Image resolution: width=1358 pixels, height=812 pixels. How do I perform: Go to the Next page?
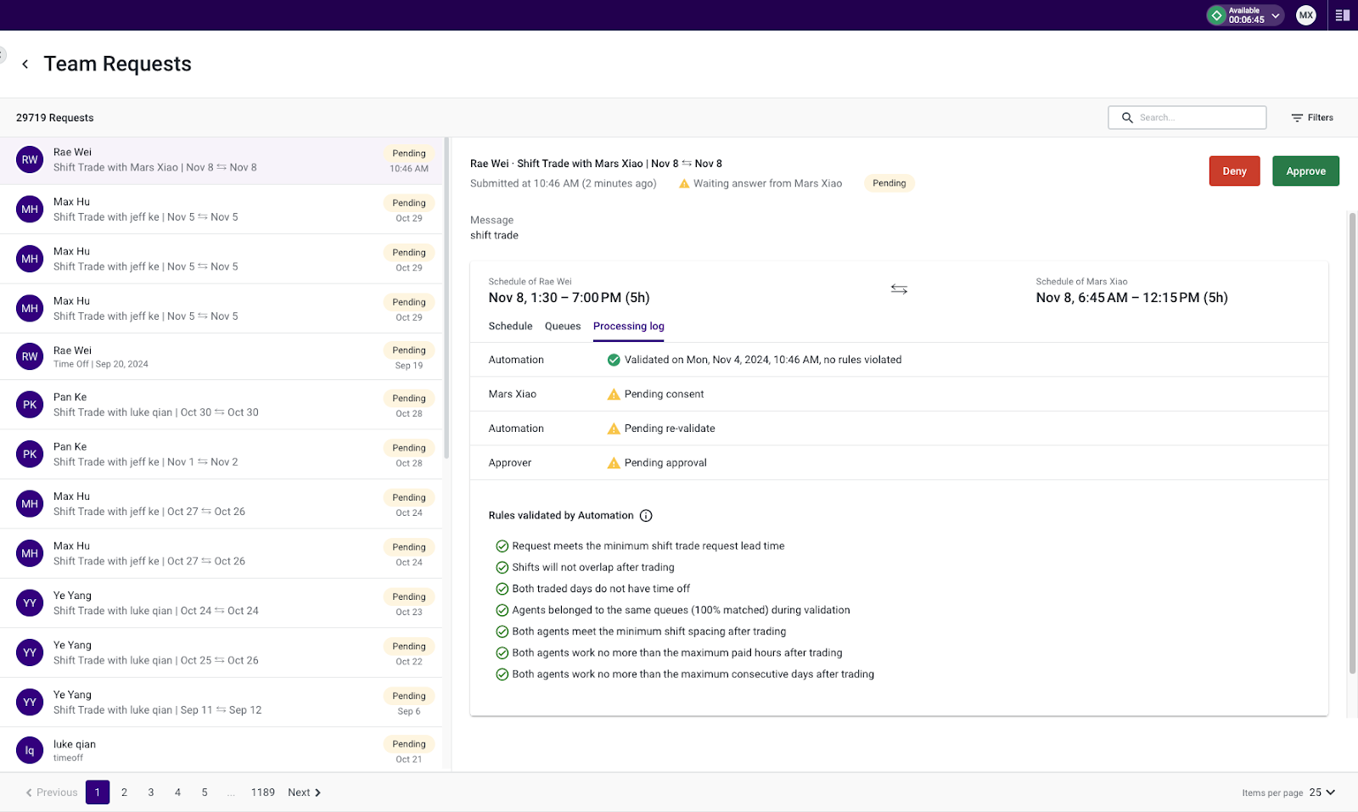(304, 792)
